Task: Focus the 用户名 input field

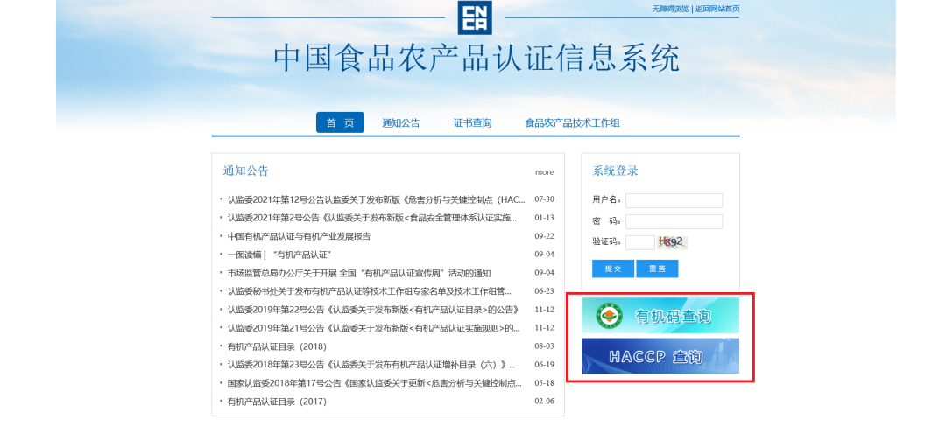Action: point(674,200)
